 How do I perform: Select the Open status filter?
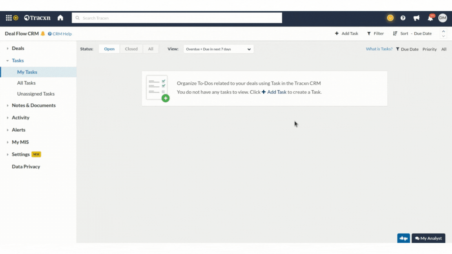tap(109, 49)
